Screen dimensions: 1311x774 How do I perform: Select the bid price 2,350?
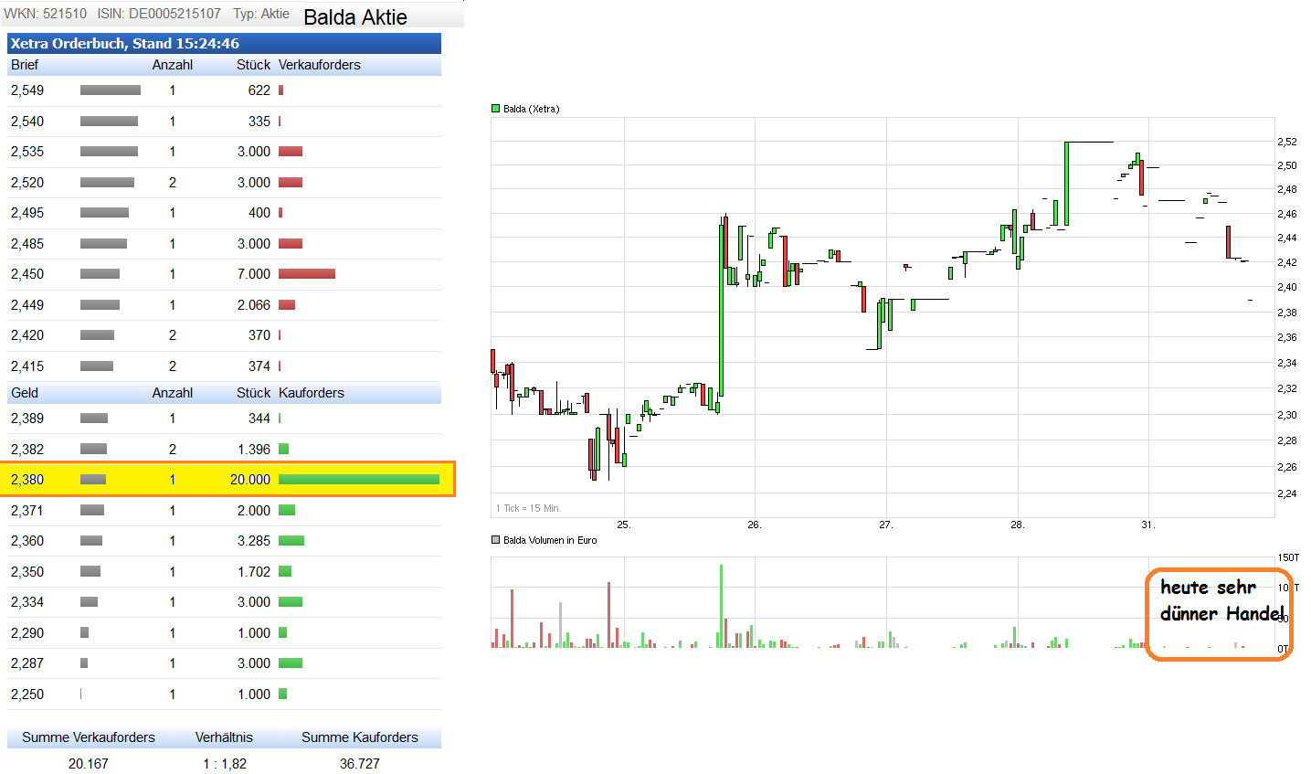tap(27, 572)
